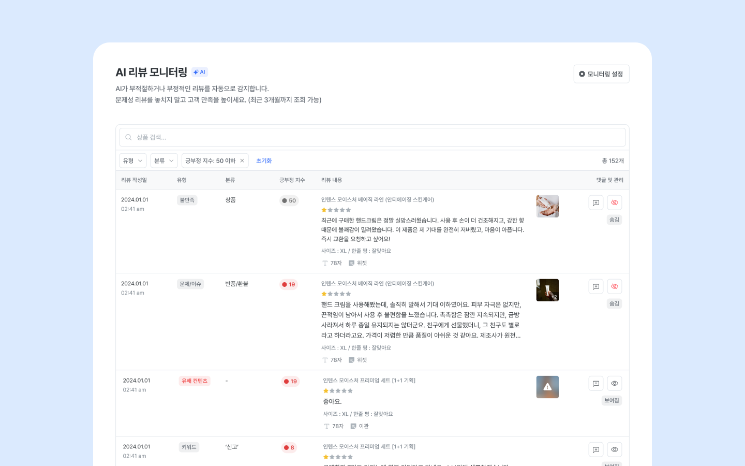Click the 2024.01.01 date in the 불만족 row
The width and height of the screenshot is (745, 466).
(135, 199)
